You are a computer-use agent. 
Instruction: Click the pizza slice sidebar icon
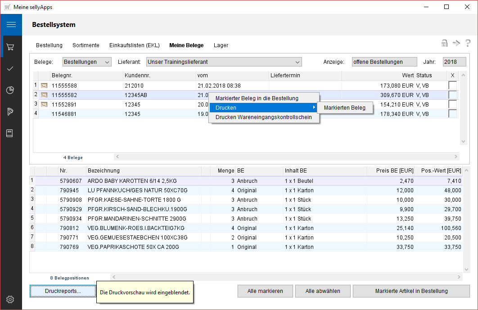[11, 112]
